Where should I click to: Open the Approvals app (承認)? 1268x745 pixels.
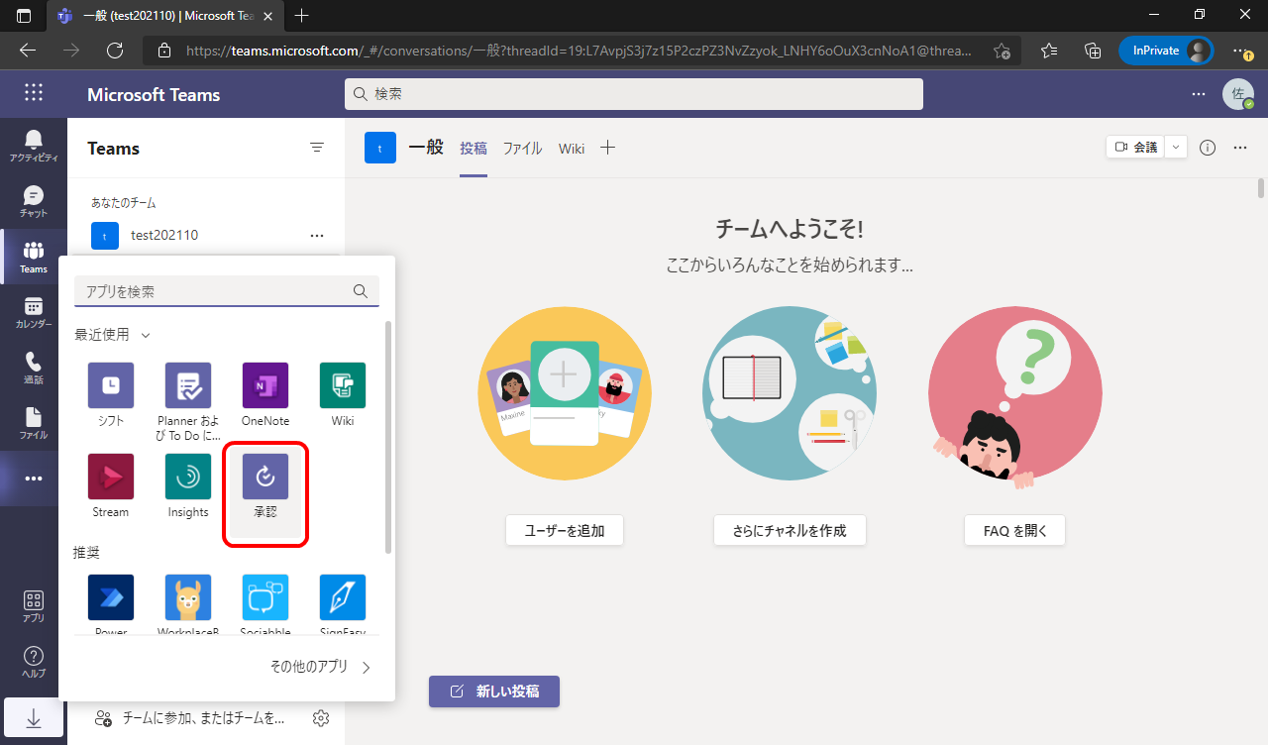tap(265, 493)
